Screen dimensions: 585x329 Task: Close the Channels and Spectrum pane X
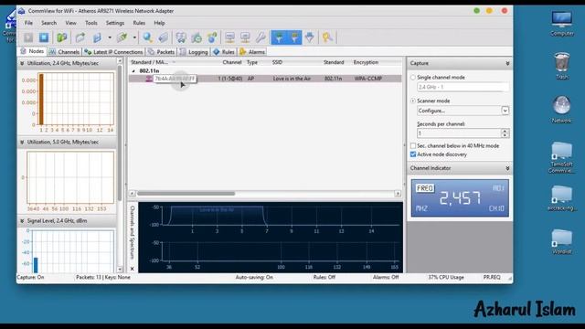click(132, 269)
